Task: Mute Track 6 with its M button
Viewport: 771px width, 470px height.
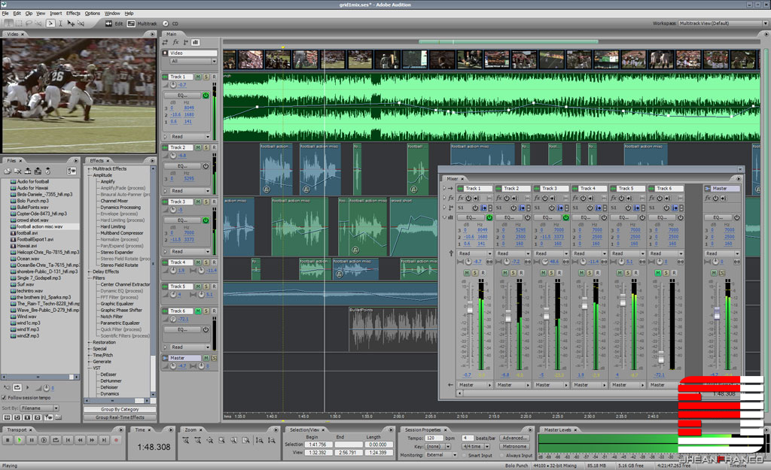Action: pos(200,311)
